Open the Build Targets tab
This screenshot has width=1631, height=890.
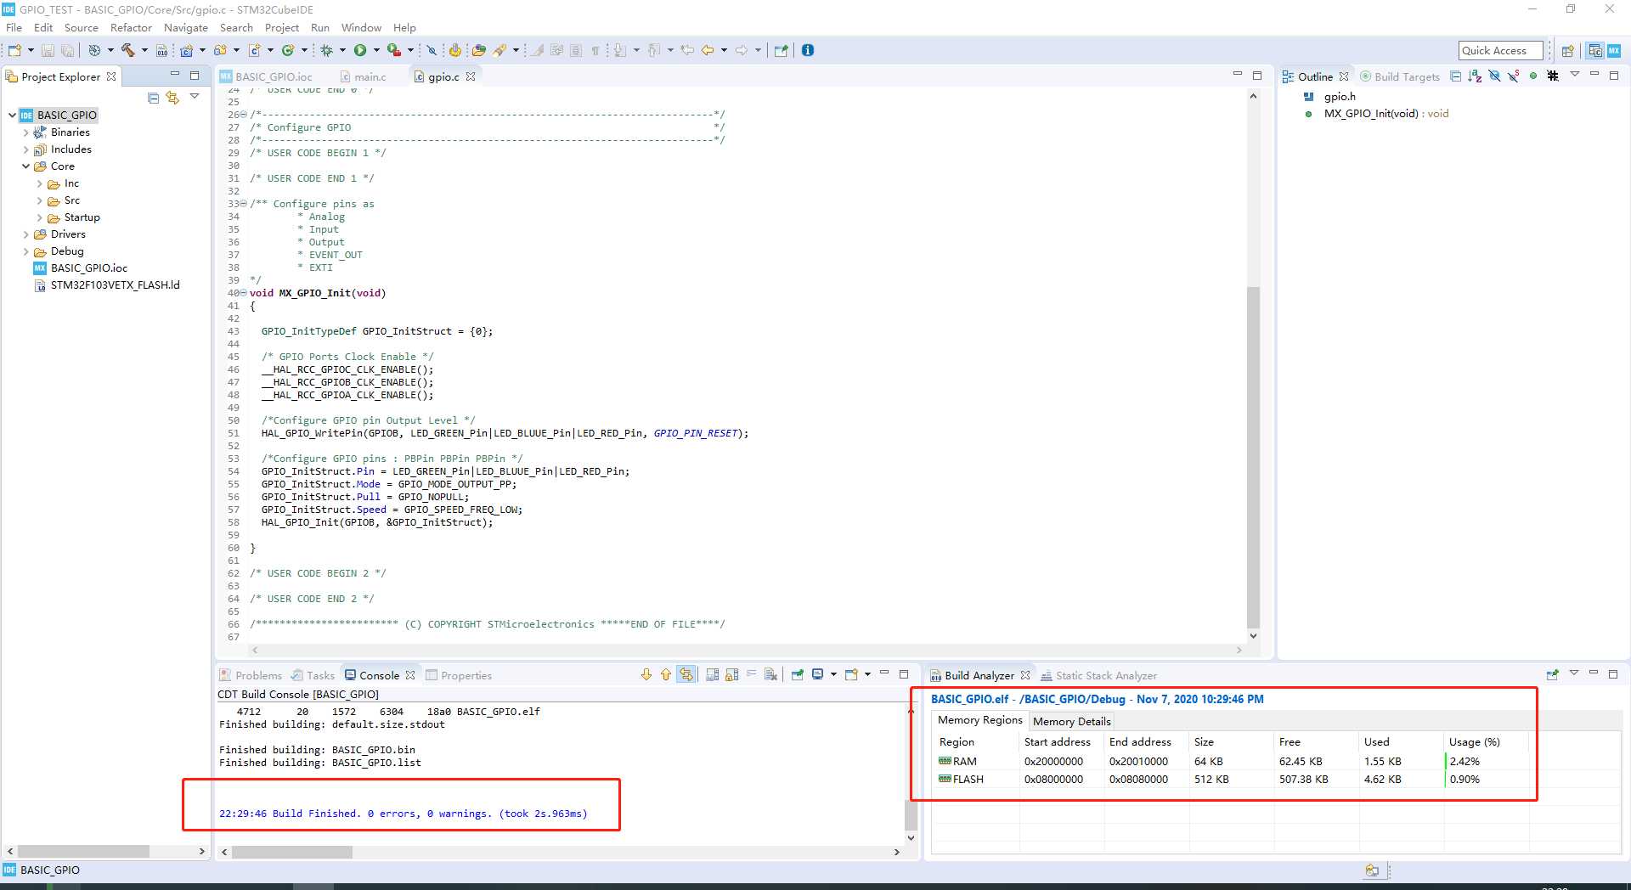point(1400,76)
